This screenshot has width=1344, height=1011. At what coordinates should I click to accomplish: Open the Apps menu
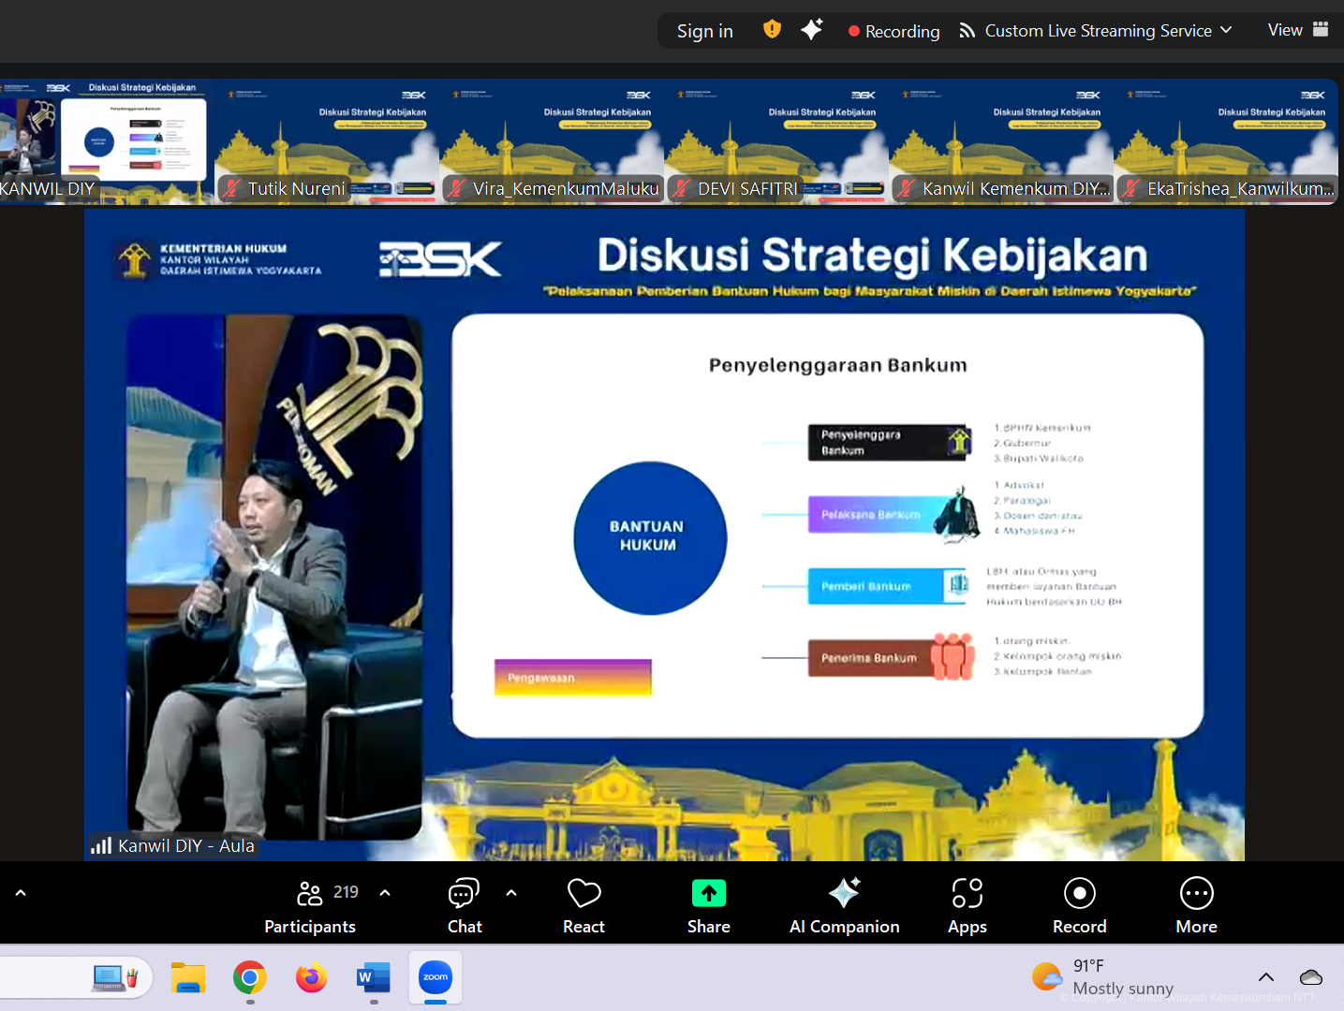[x=967, y=906]
